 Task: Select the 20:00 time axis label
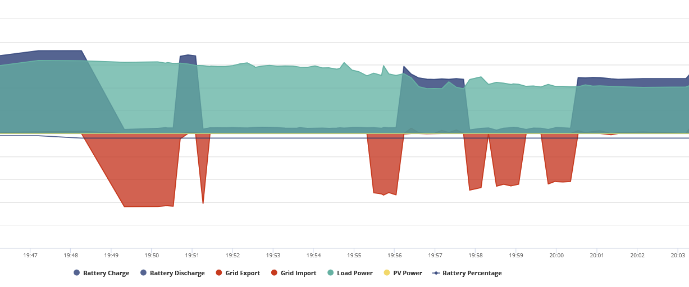(556, 255)
